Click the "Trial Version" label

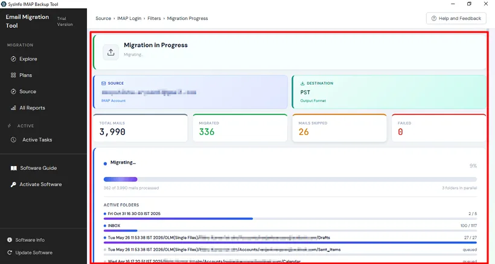[x=65, y=22]
